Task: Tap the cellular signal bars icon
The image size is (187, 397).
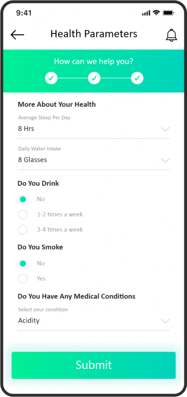Action: [x=146, y=13]
